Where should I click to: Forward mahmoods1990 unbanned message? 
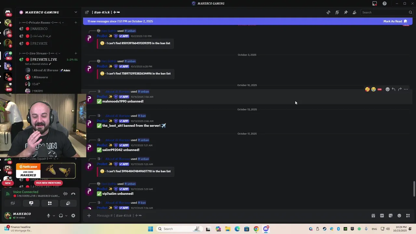[400, 89]
